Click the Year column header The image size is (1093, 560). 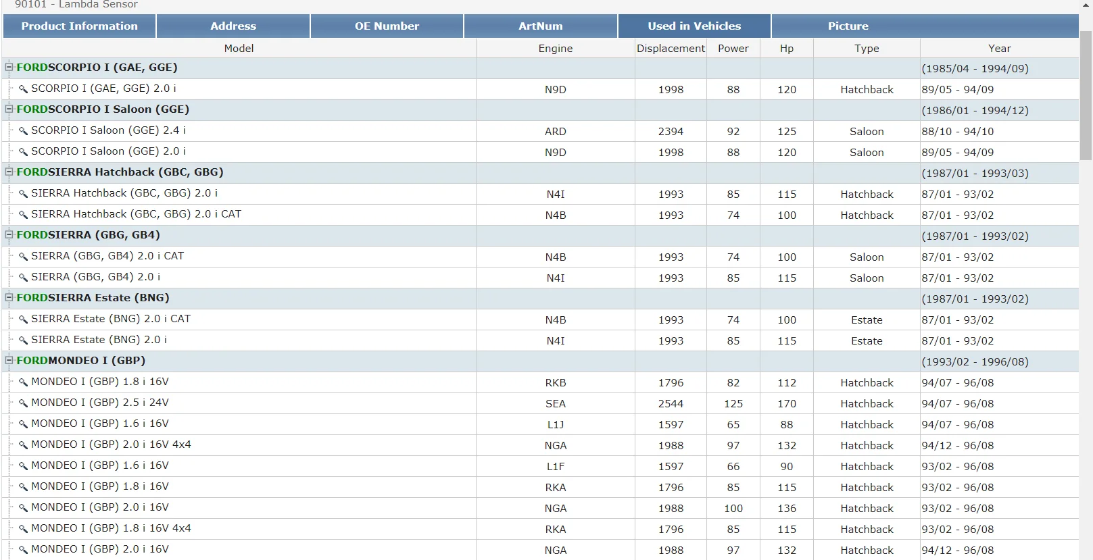click(1000, 49)
